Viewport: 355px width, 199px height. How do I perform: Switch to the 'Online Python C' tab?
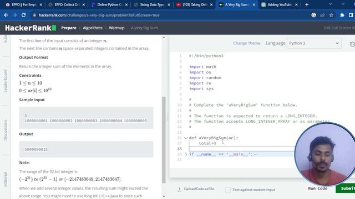(110, 4)
